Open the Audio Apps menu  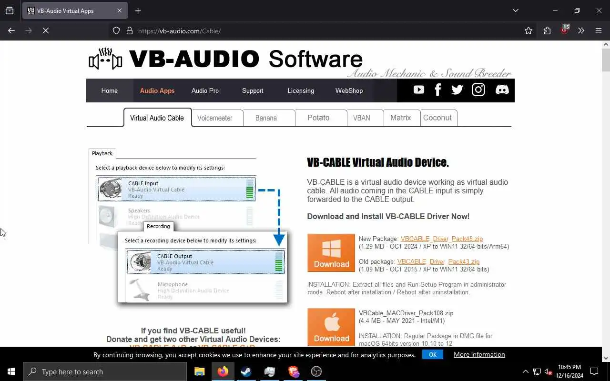tap(157, 90)
